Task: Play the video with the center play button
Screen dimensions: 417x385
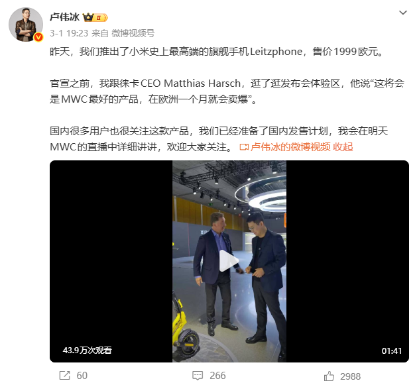Action: [229, 261]
